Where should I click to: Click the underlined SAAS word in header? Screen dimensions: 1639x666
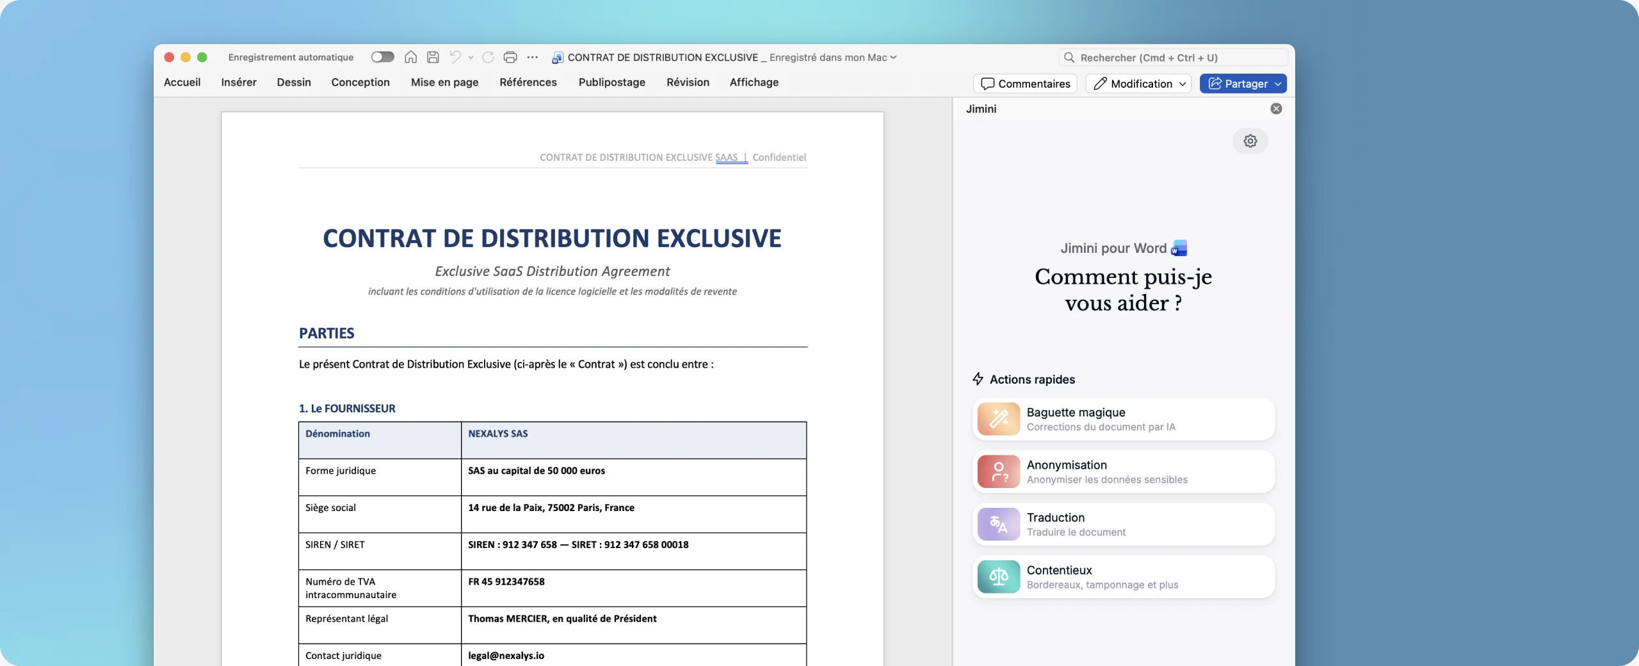pyautogui.click(x=726, y=158)
